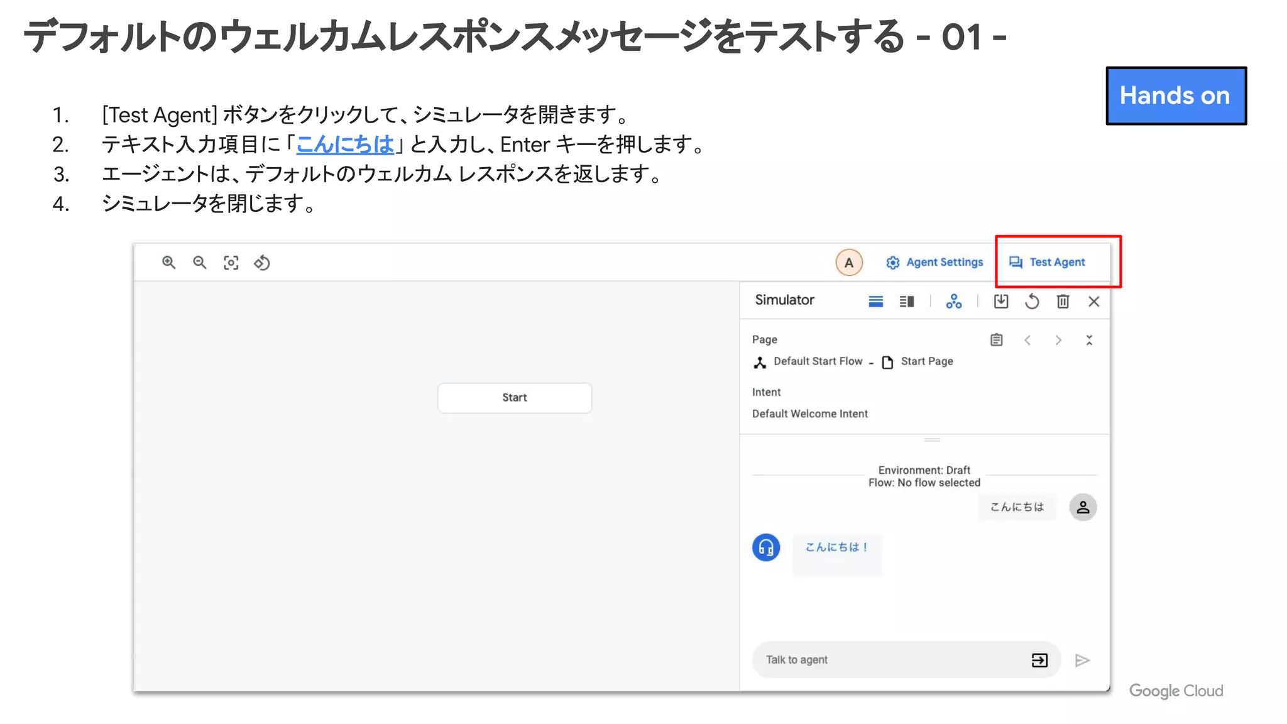Image resolution: width=1287 pixels, height=724 pixels.
Task: Click the panel resize handle below Intent
Action: 932,440
